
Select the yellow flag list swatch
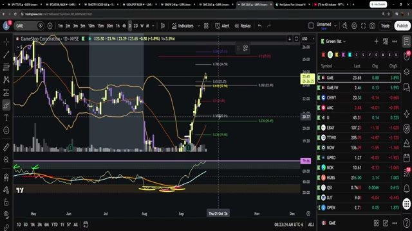pos(337,55)
